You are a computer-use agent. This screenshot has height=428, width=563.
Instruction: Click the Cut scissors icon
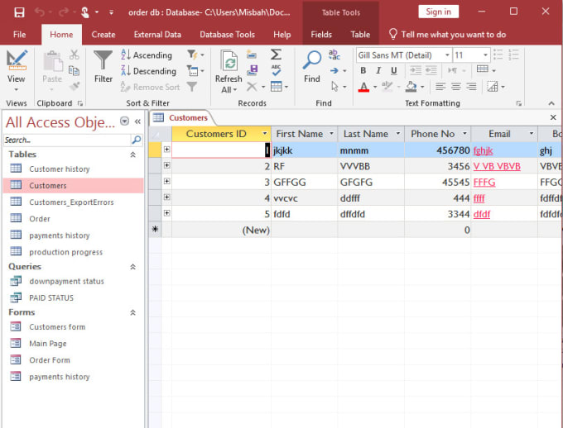[74, 55]
